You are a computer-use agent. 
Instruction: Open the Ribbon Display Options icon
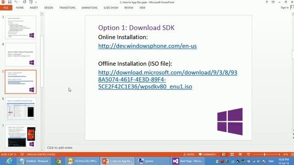(x=273, y=2)
